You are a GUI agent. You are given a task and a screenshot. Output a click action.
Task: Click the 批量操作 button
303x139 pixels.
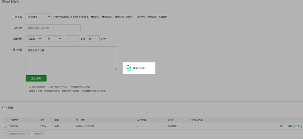pyautogui.click(x=38, y=134)
